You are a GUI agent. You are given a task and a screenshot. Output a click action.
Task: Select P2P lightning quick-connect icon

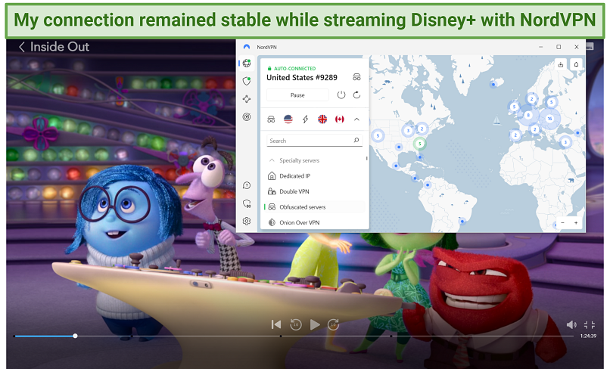click(x=306, y=119)
